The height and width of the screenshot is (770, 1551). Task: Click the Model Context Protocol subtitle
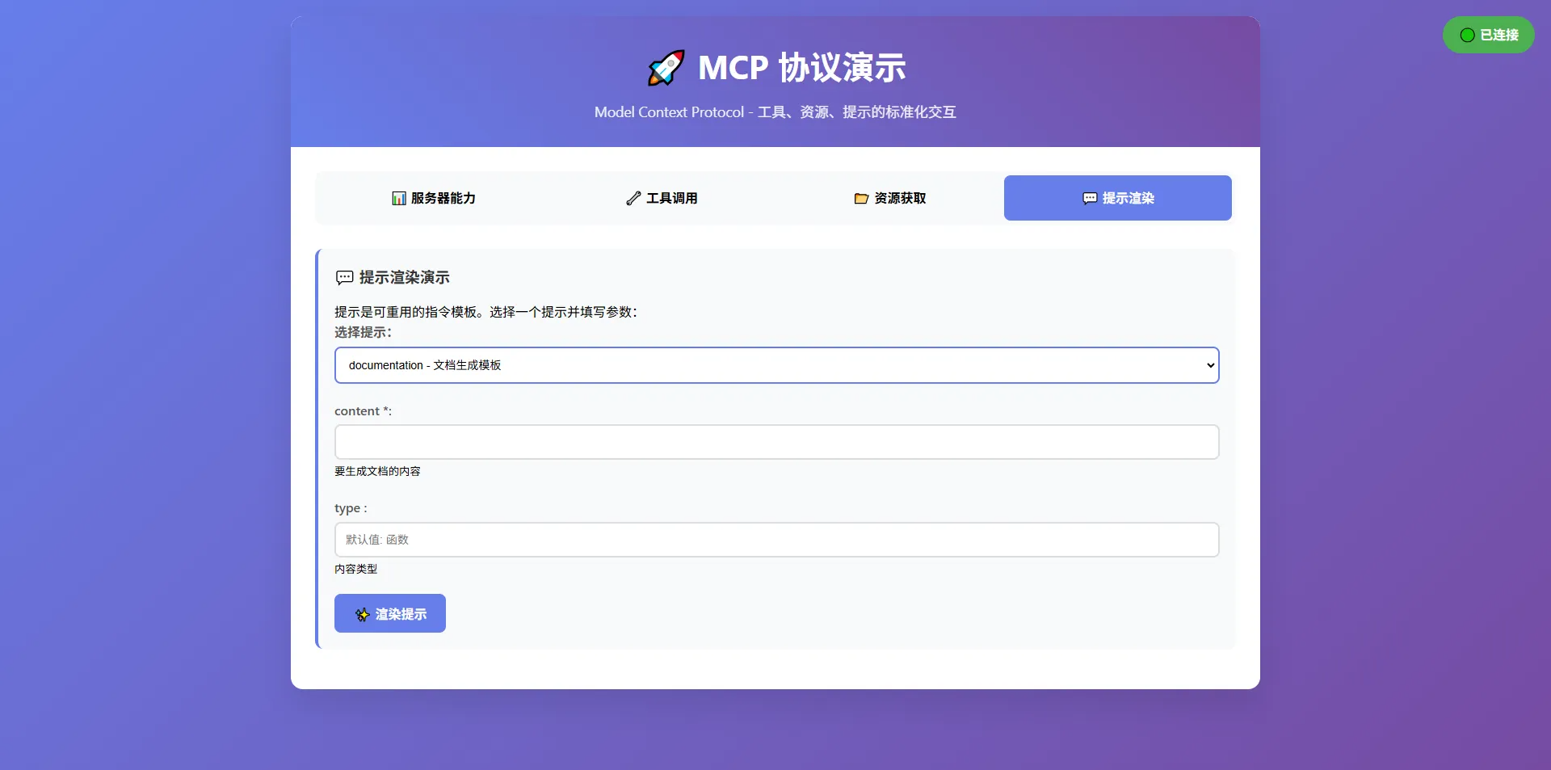(x=775, y=112)
